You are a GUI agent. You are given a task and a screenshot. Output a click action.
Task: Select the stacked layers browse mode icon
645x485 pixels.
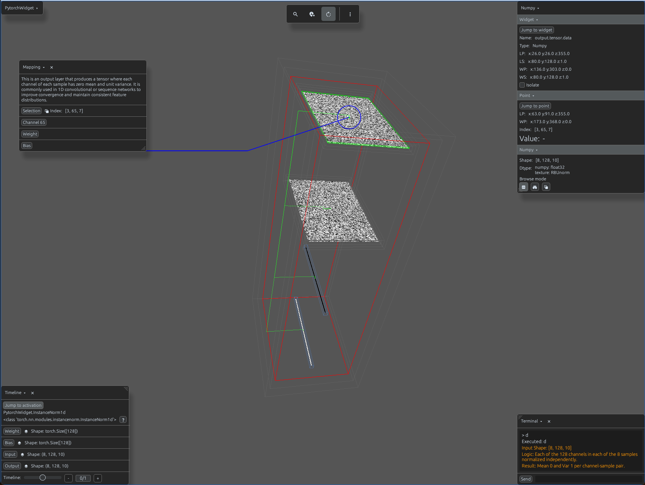(x=546, y=187)
